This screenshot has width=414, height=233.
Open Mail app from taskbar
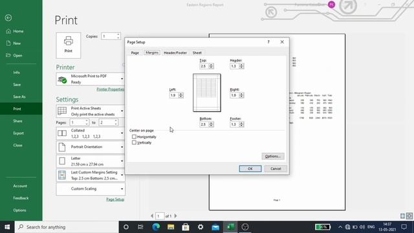point(215,227)
